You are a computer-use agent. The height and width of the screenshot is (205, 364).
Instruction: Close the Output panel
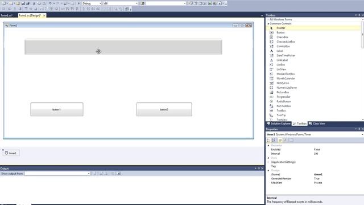point(262,169)
